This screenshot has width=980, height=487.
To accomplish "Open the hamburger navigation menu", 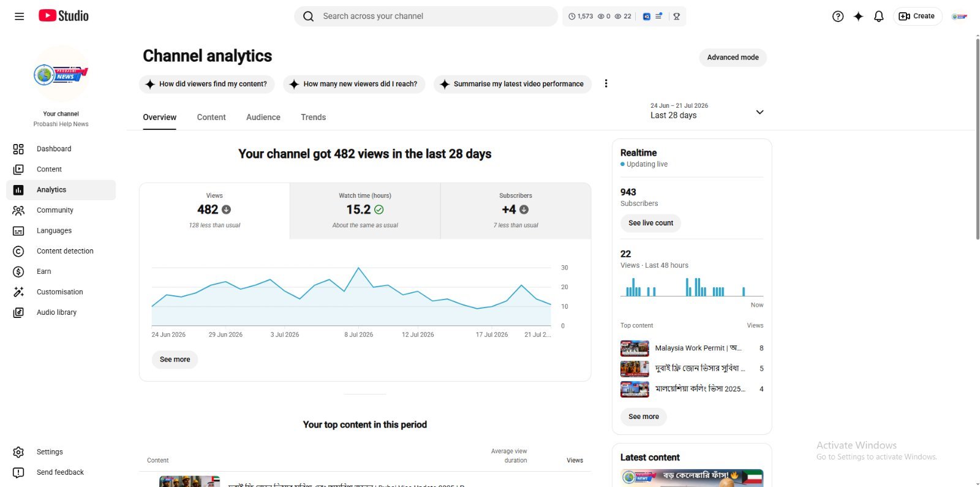I will point(19,17).
